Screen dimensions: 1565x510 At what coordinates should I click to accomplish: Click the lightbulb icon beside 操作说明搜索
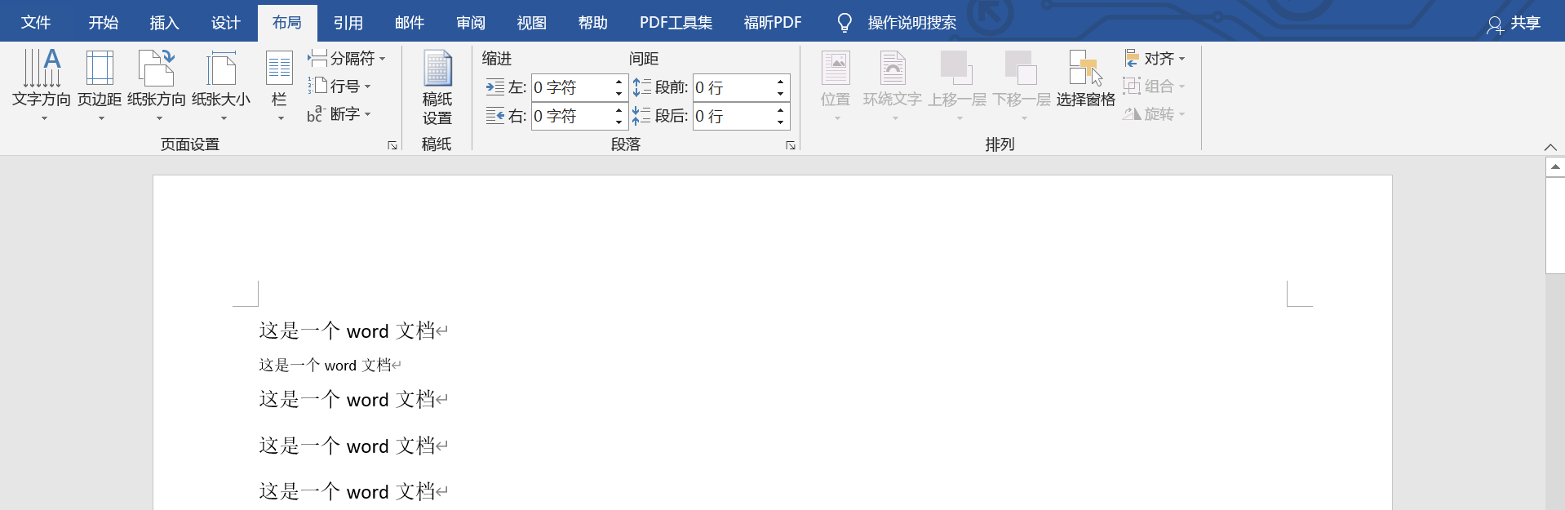[845, 23]
